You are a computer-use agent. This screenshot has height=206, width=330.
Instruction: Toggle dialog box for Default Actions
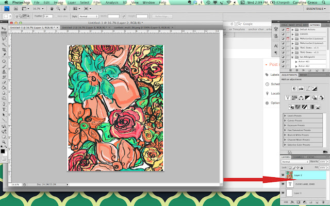tap(288, 30)
